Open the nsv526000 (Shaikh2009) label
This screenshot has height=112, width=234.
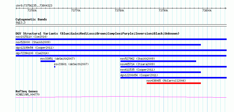[x=33, y=42]
